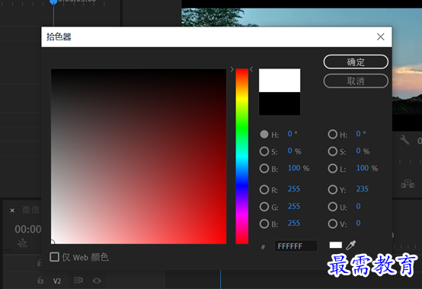This screenshot has width=422, height=289.
Task: Select Y radio button
Action: pos(332,189)
